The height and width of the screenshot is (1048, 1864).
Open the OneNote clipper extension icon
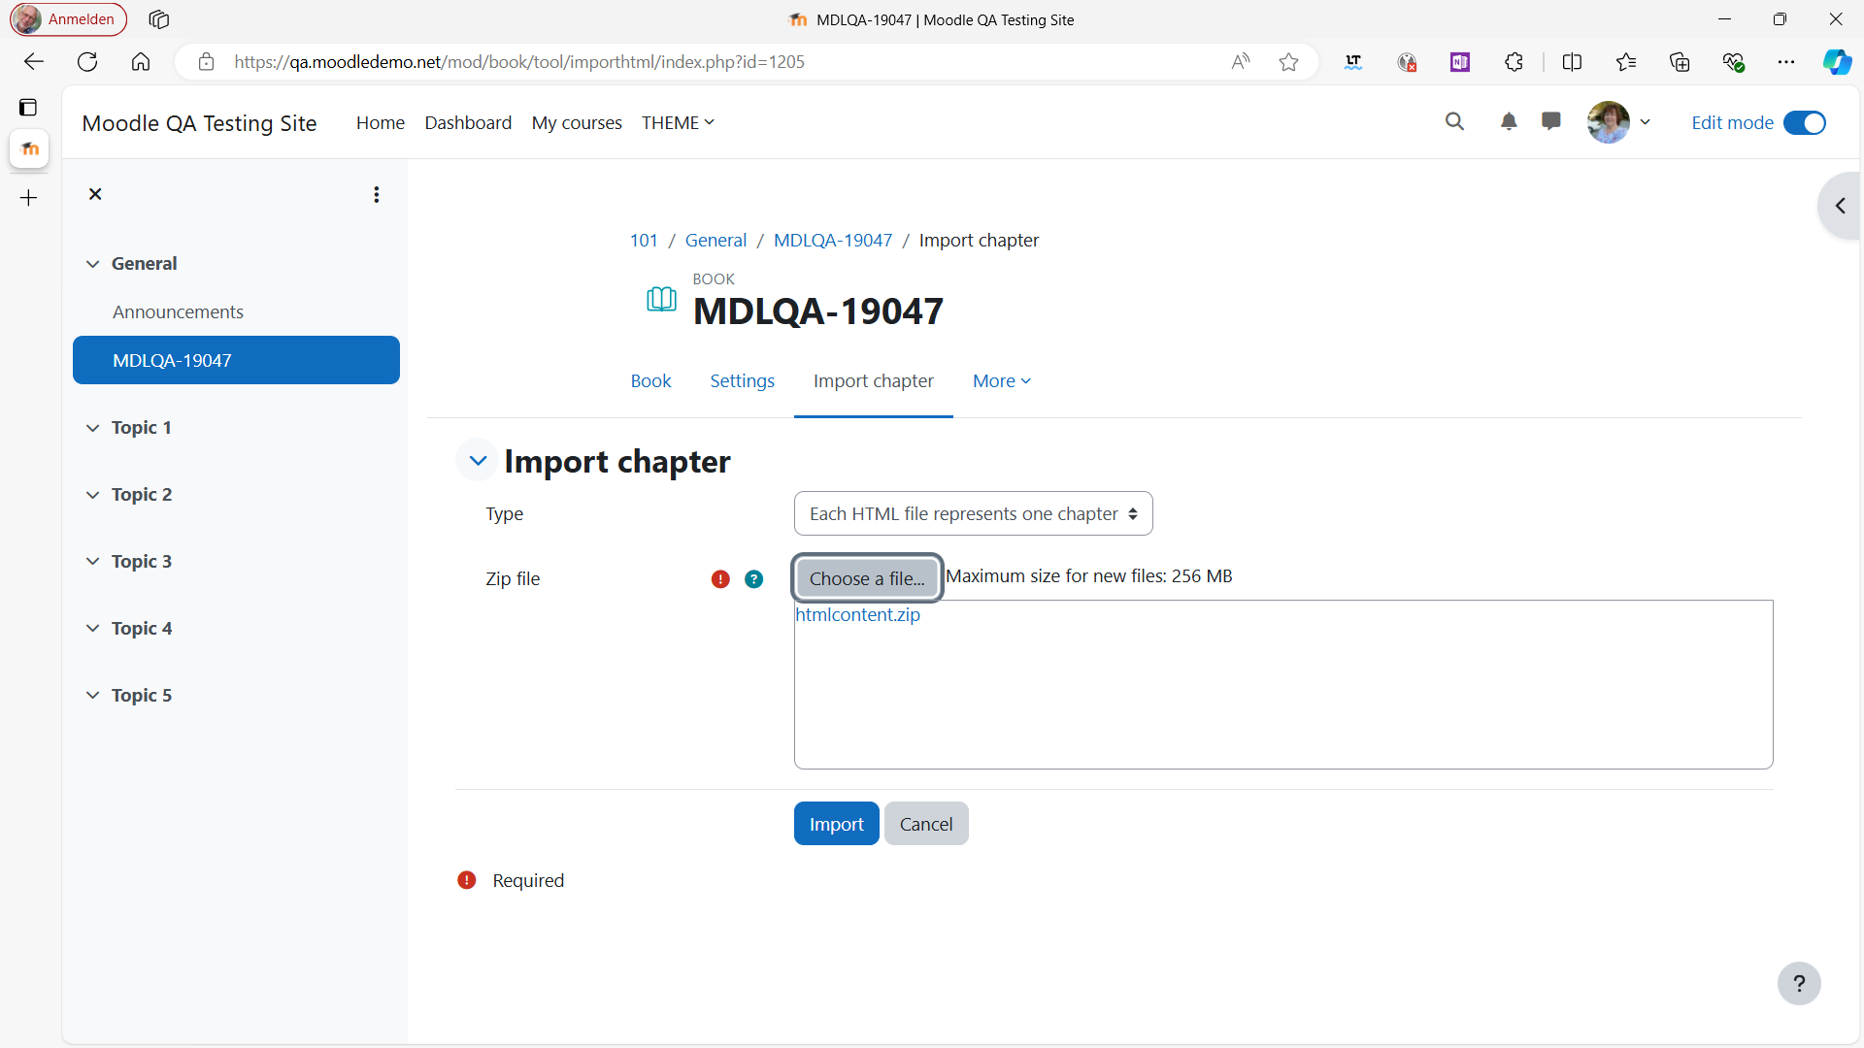tap(1460, 62)
